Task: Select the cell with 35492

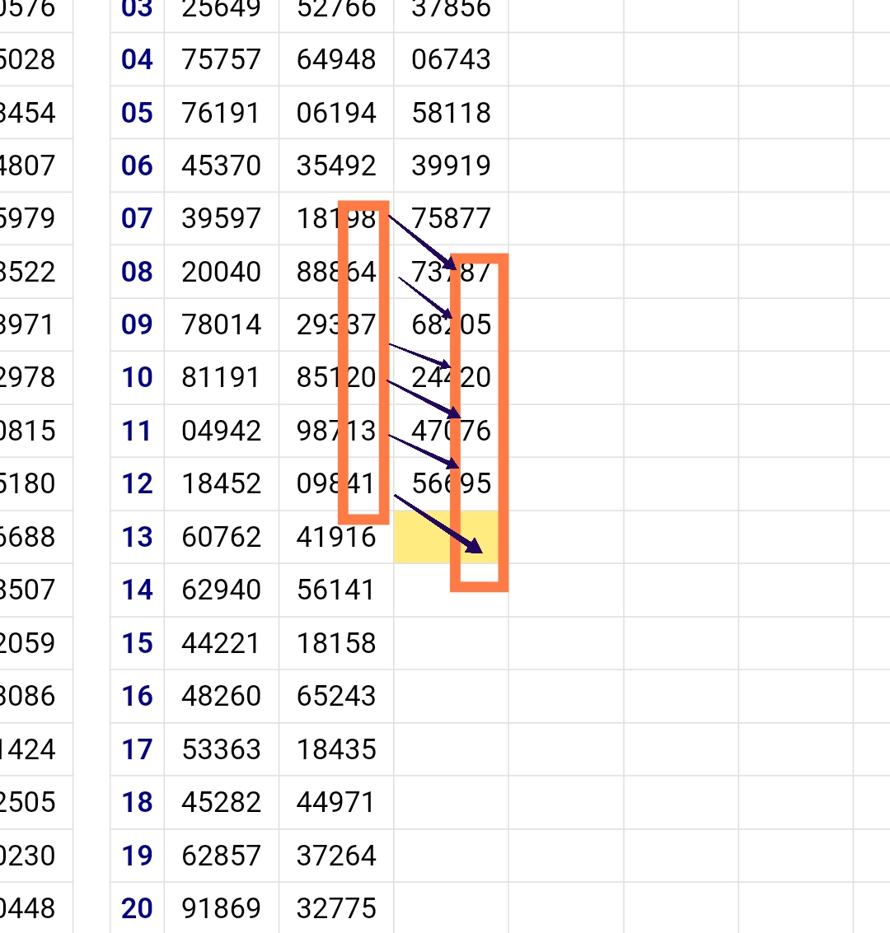Action: (336, 166)
